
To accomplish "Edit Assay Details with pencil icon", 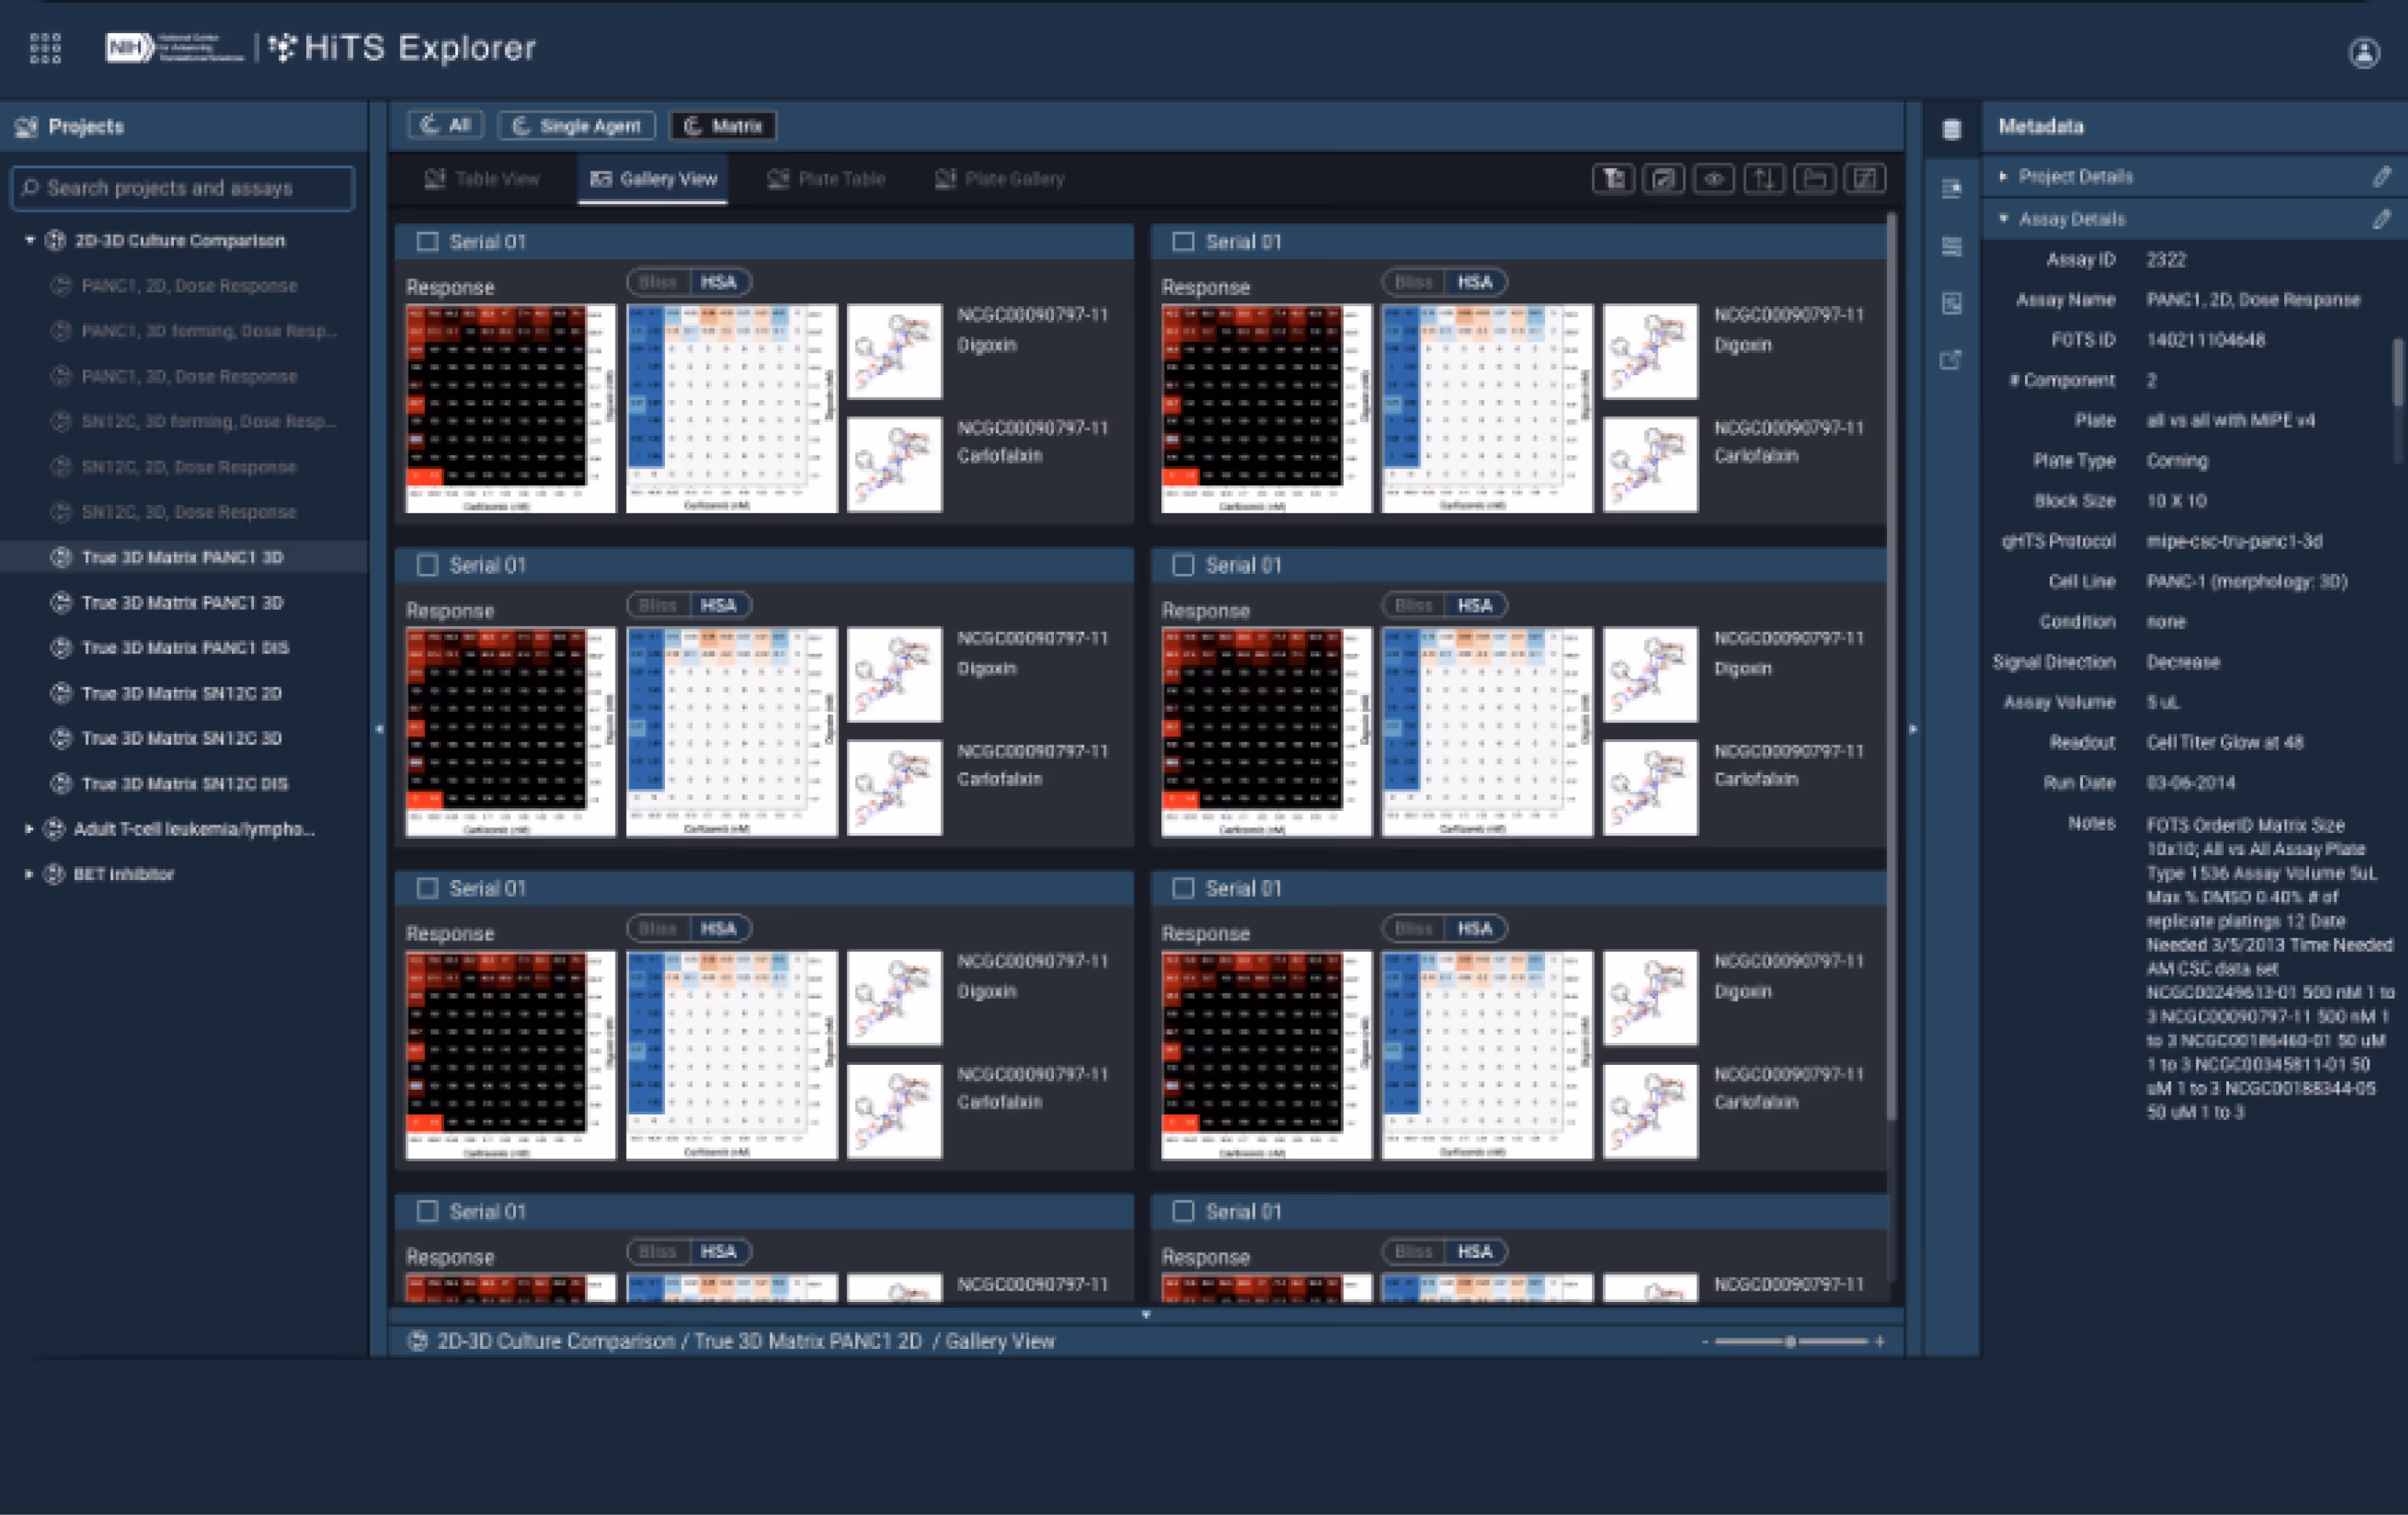I will coord(2381,219).
